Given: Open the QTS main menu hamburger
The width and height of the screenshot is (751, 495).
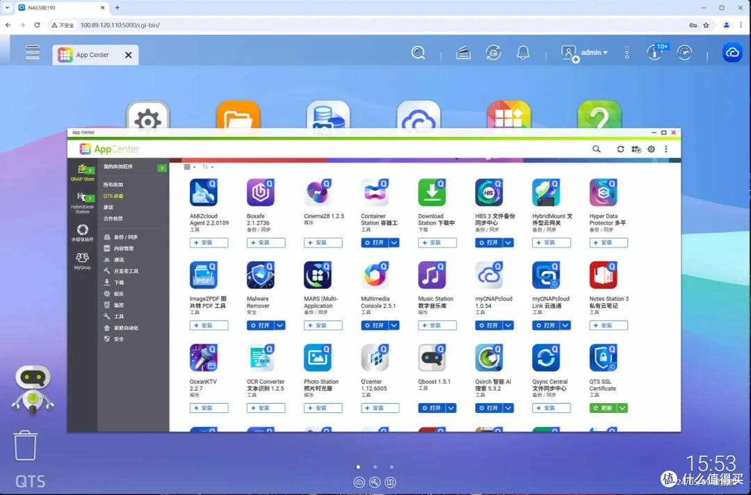Looking at the screenshot, I should pyautogui.click(x=33, y=52).
